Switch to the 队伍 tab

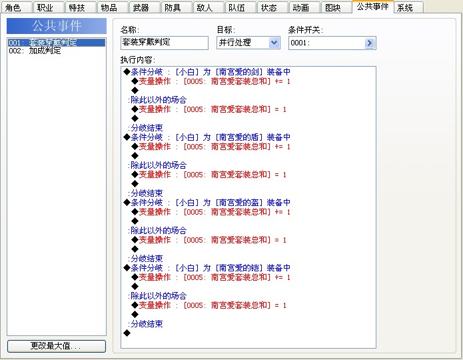240,7
